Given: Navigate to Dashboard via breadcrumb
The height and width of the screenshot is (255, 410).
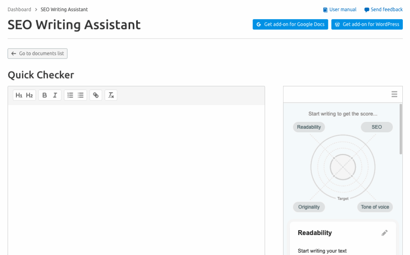Looking at the screenshot, I should (19, 10).
